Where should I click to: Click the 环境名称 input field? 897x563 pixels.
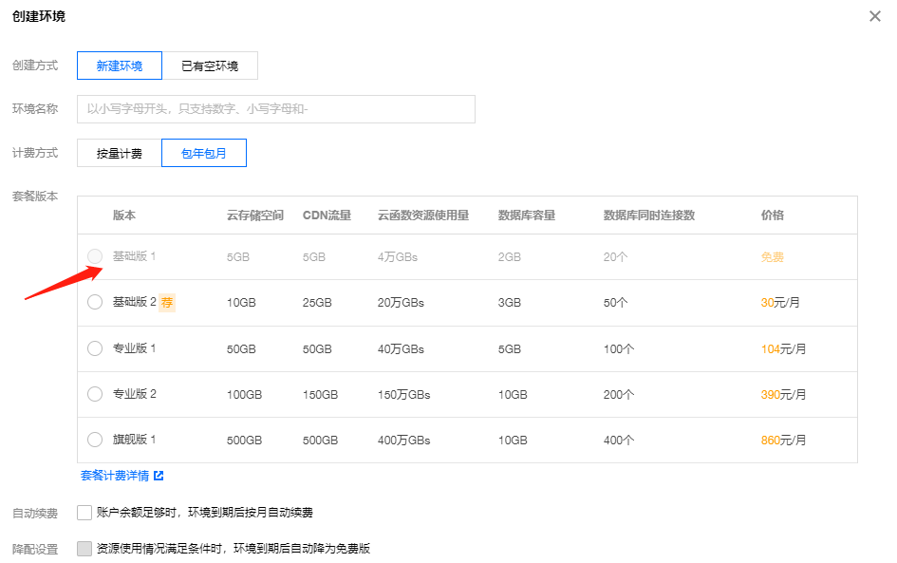tap(275, 109)
